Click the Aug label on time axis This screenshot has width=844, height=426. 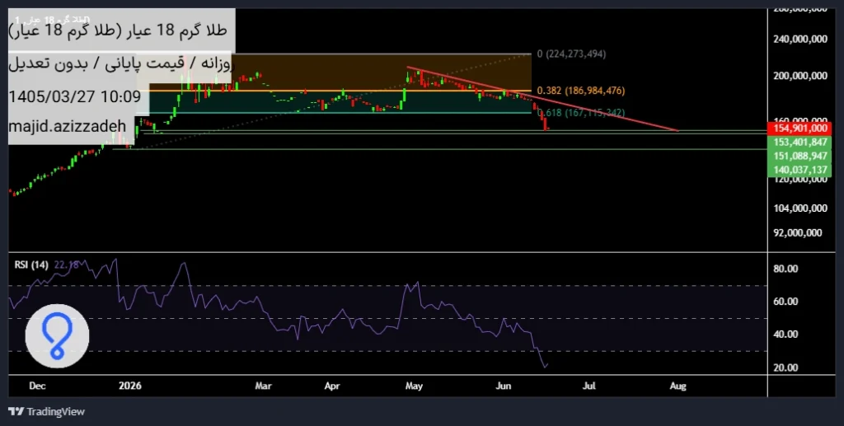point(678,386)
